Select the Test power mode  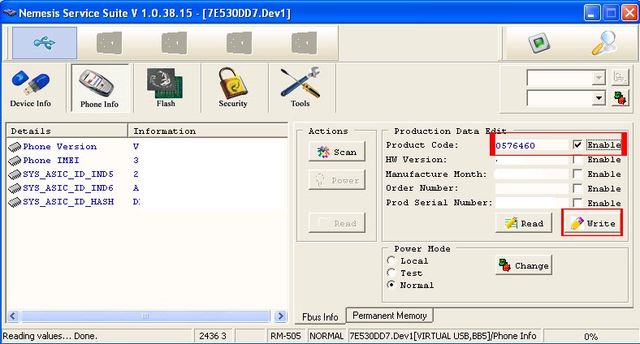(391, 273)
